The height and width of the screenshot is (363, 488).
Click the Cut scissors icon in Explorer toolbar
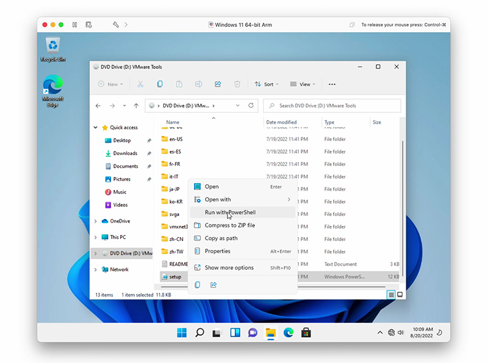pos(140,84)
